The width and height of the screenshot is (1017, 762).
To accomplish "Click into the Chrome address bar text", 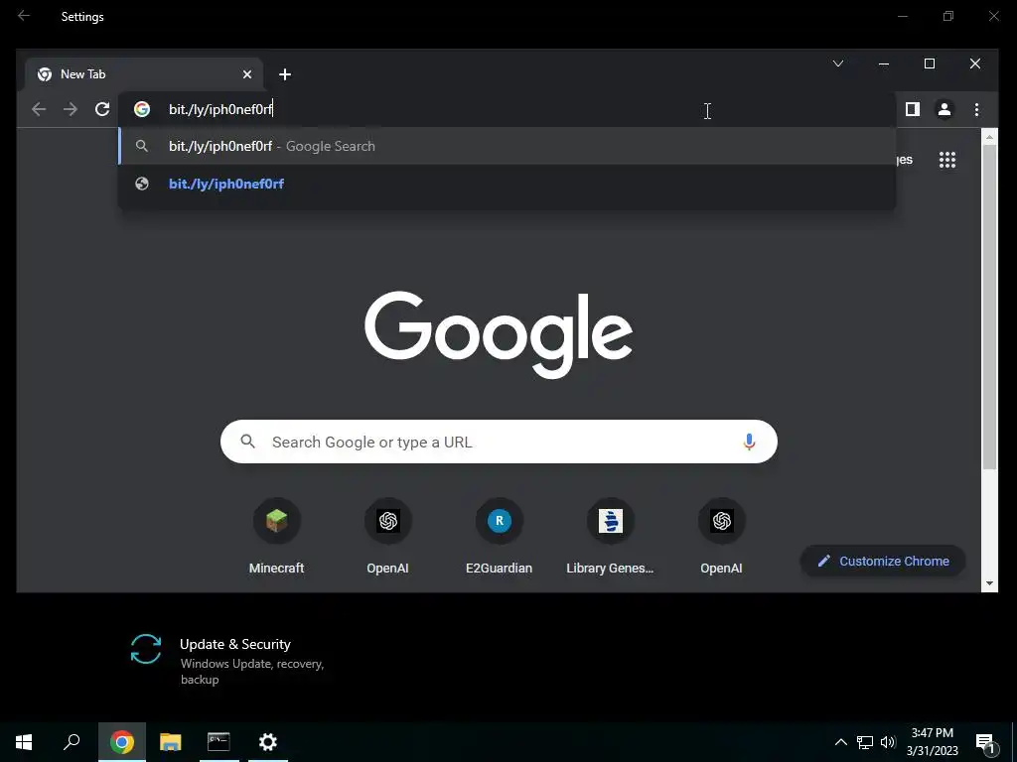I will click(x=220, y=109).
